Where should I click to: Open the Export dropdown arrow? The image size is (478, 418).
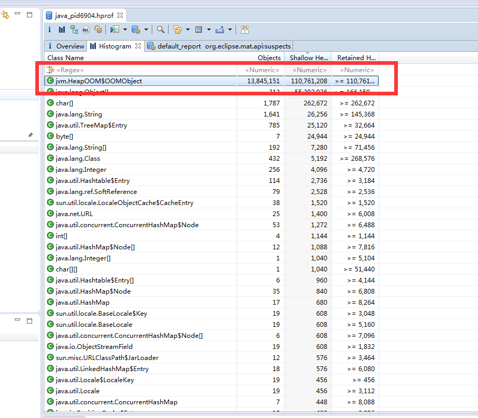point(230,30)
